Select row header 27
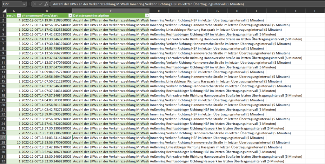The height and width of the screenshot is (164, 325). [x=3, y=138]
